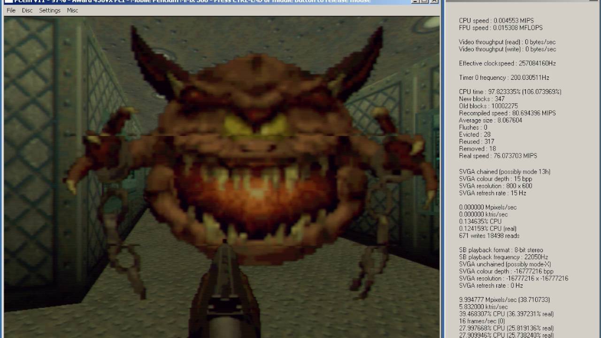Click 'SVGA chained (possibly mode 13h)'
Image resolution: width=601 pixels, height=338 pixels.
click(505, 172)
